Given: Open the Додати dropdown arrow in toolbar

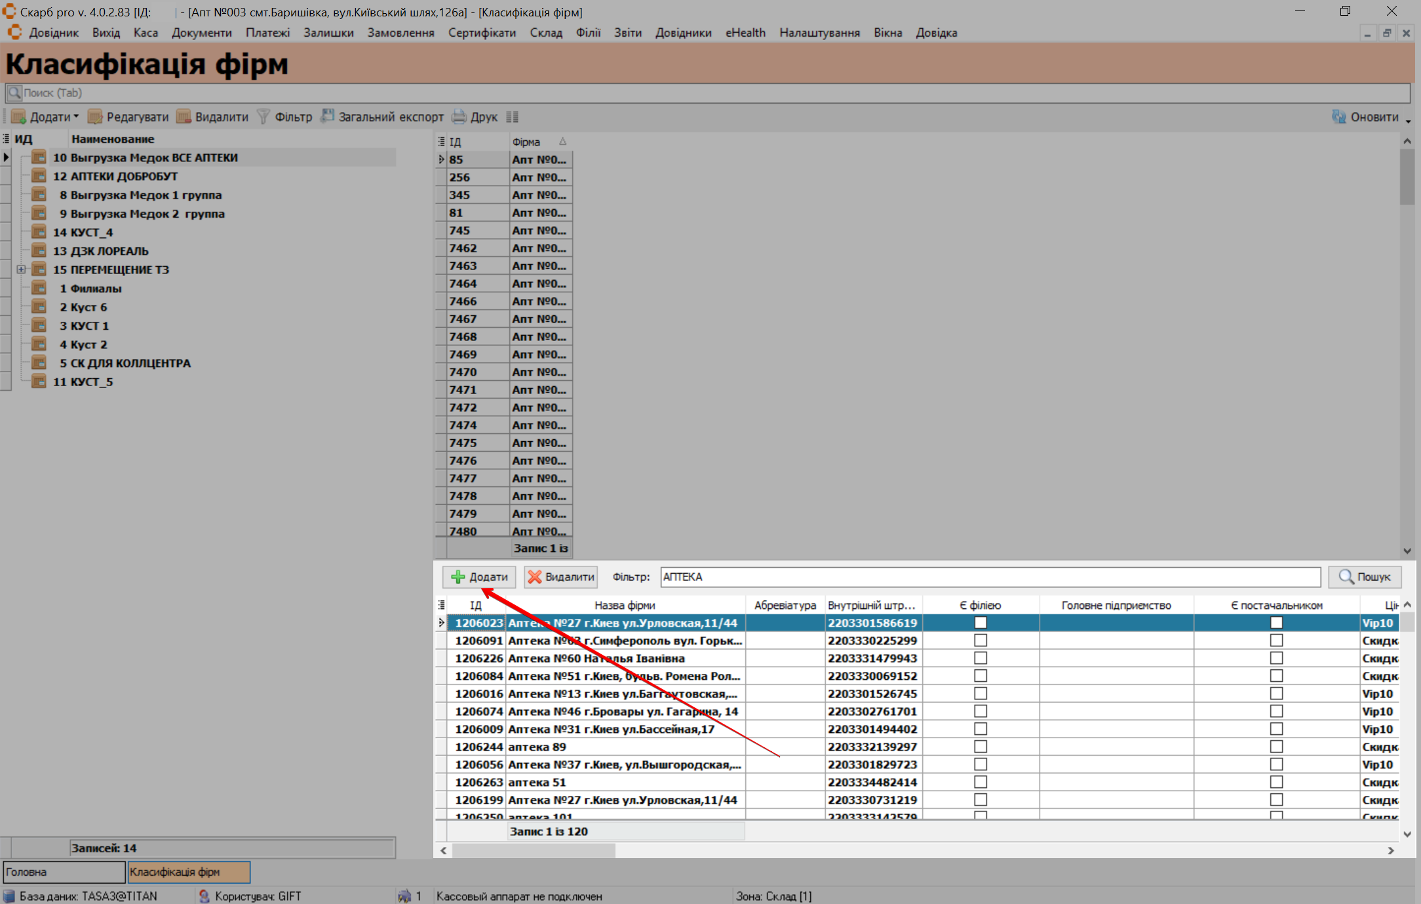Looking at the screenshot, I should coord(76,117).
